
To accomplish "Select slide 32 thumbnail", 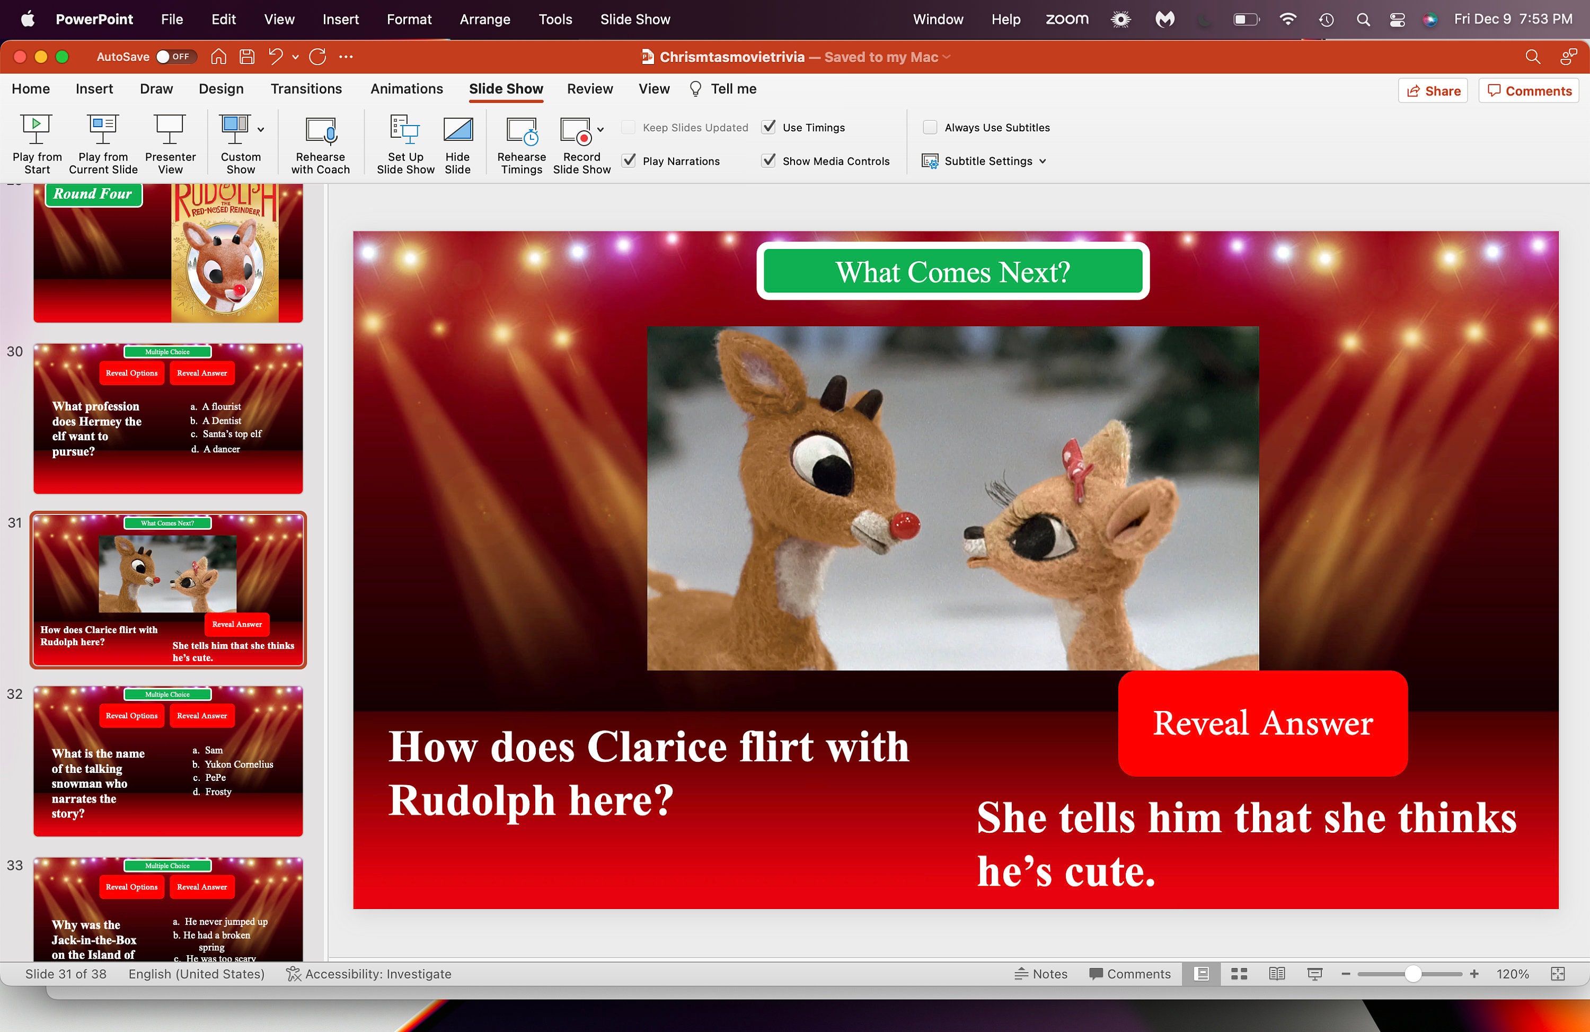I will tap(167, 761).
